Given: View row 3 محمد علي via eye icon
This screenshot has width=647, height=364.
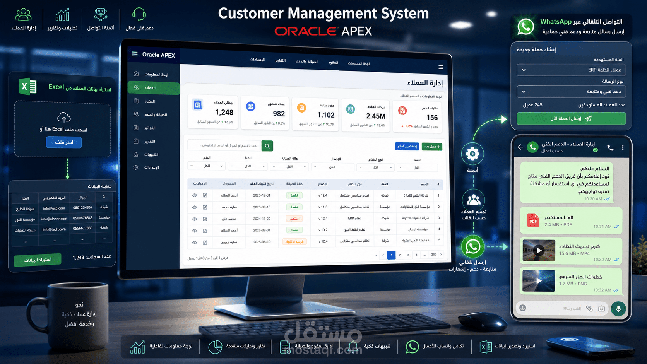Looking at the screenshot, I should pyautogui.click(x=195, y=219).
